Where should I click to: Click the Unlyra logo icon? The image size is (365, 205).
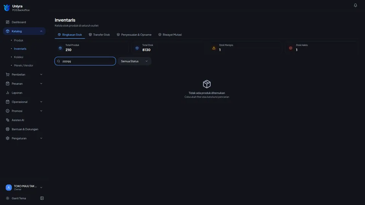point(7,8)
